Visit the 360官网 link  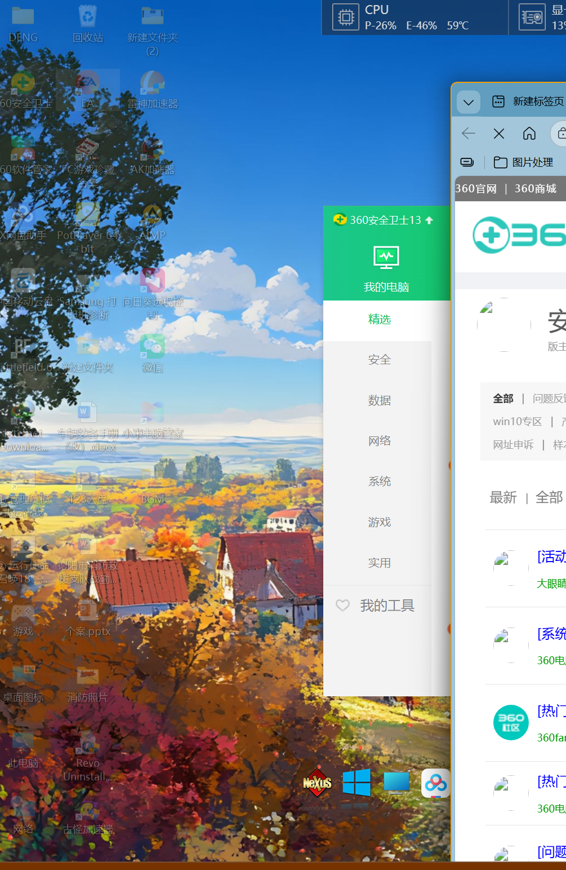pos(475,188)
